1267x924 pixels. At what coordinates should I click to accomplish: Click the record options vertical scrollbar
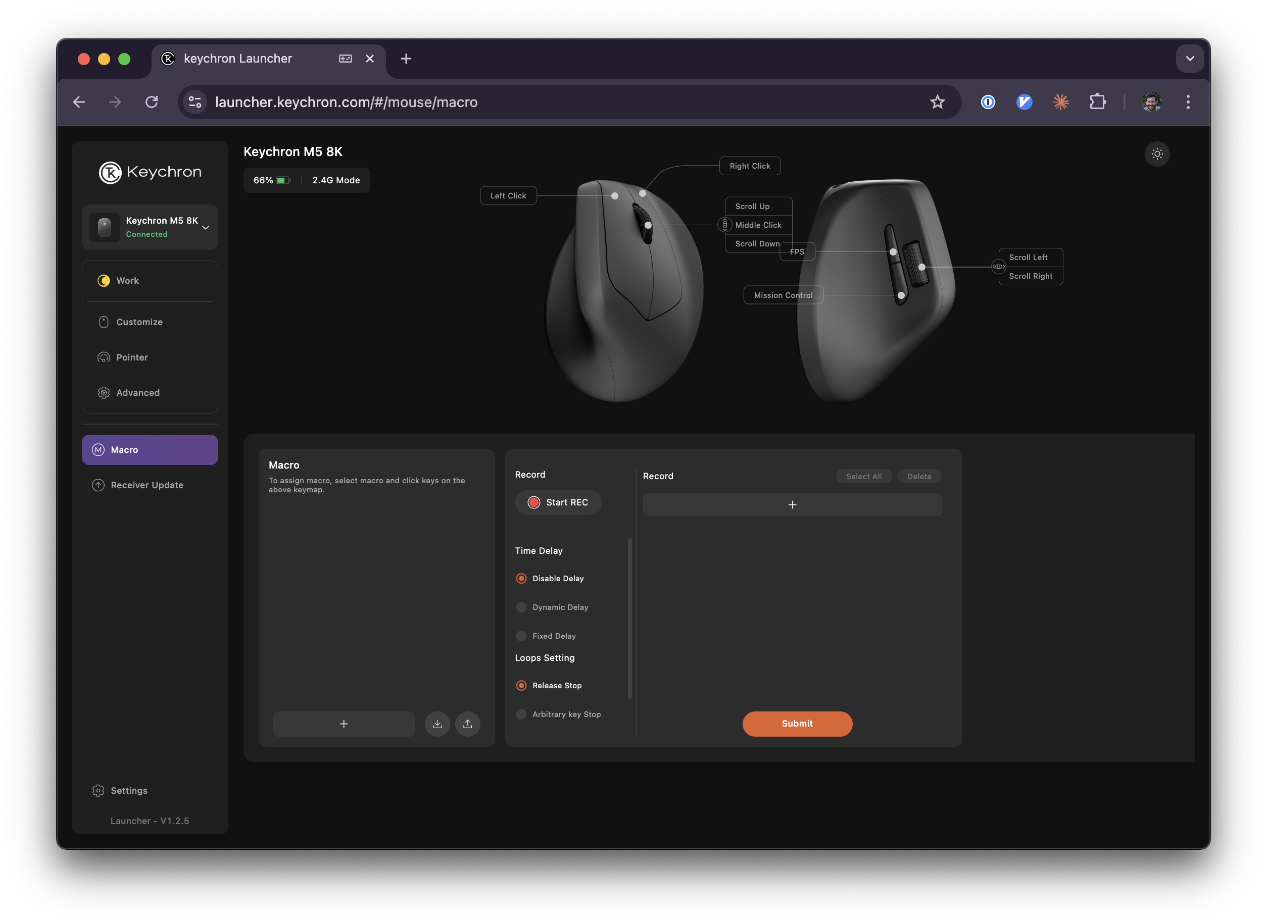pos(629,618)
